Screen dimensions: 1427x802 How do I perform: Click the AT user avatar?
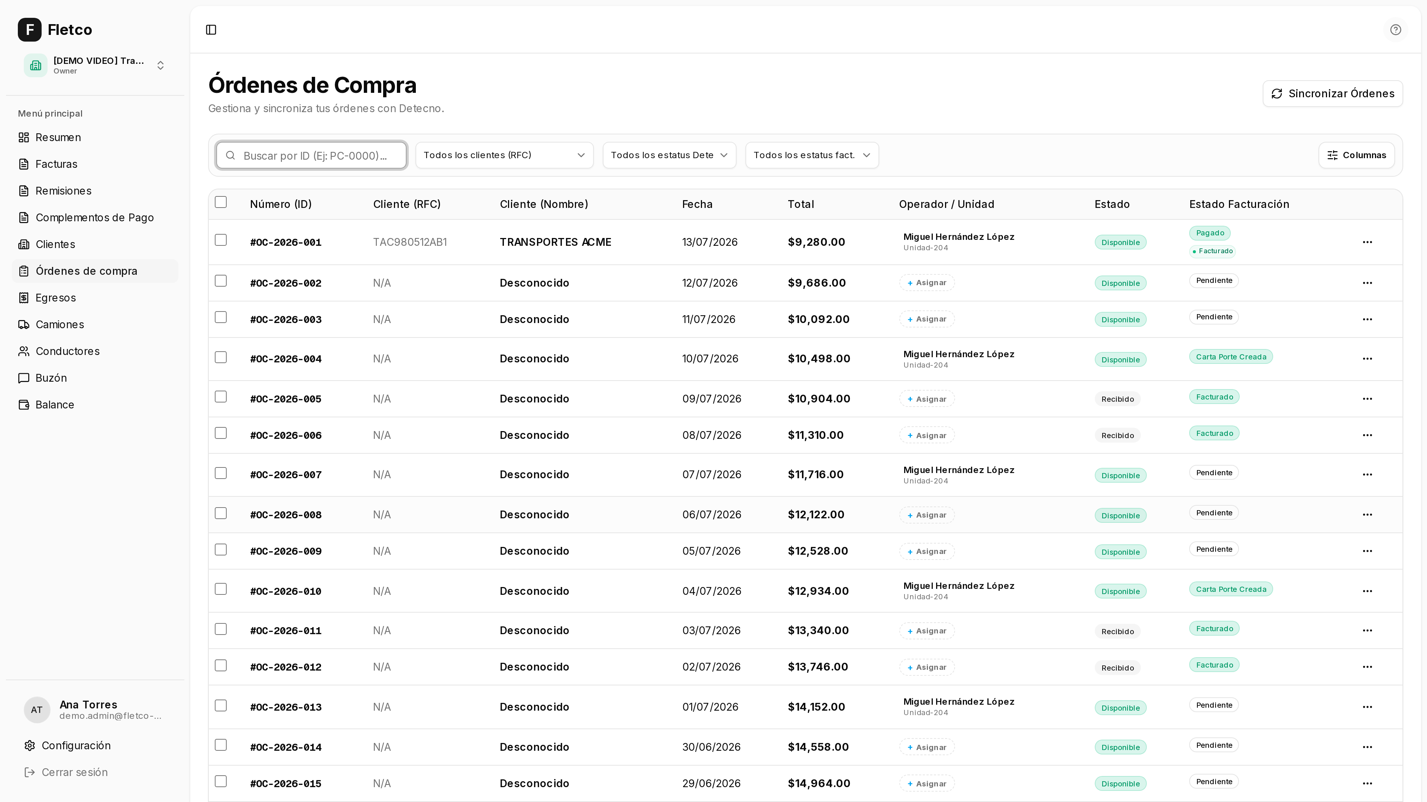[x=36, y=710]
